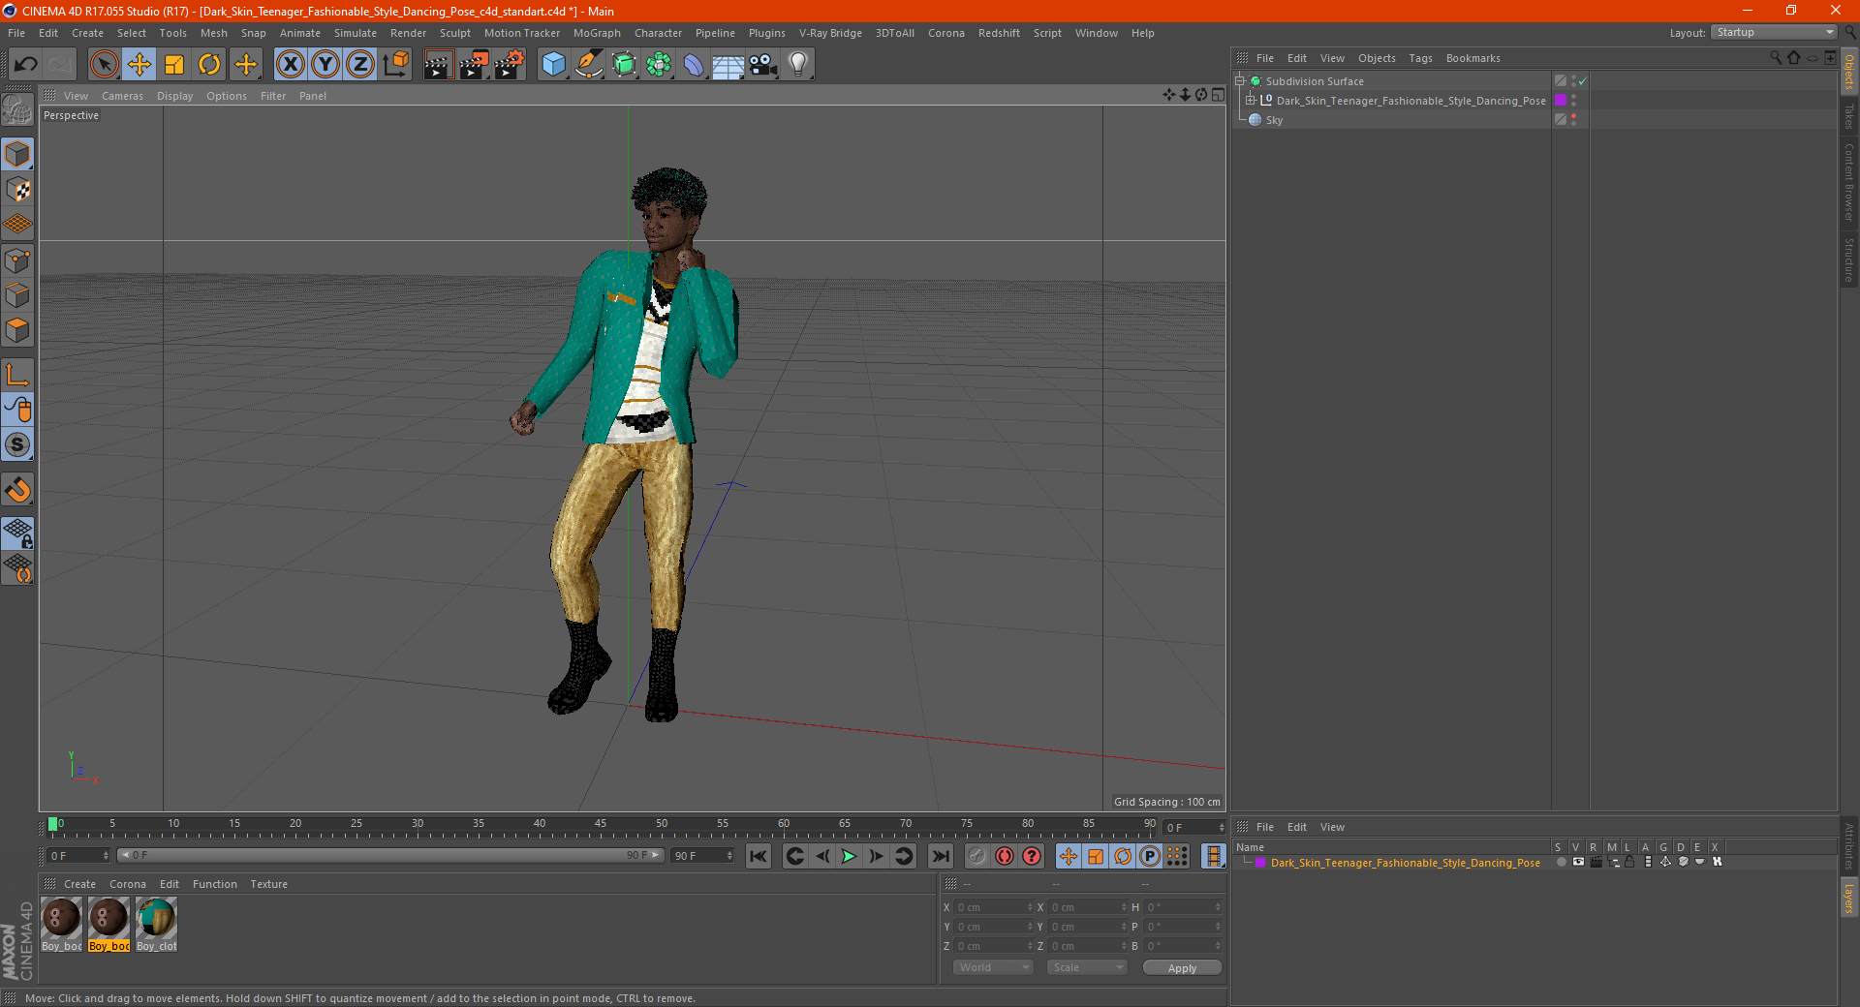This screenshot has width=1860, height=1007.
Task: Click the Apply button
Action: (1182, 968)
